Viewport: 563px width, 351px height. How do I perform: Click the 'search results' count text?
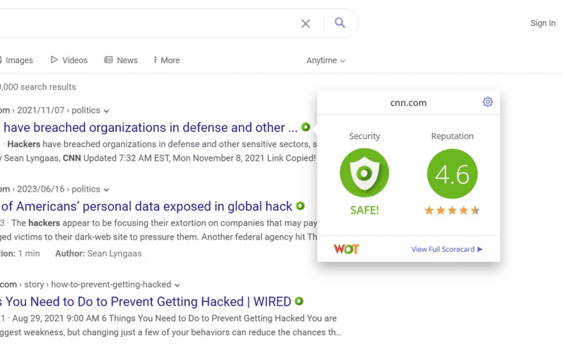tap(38, 87)
